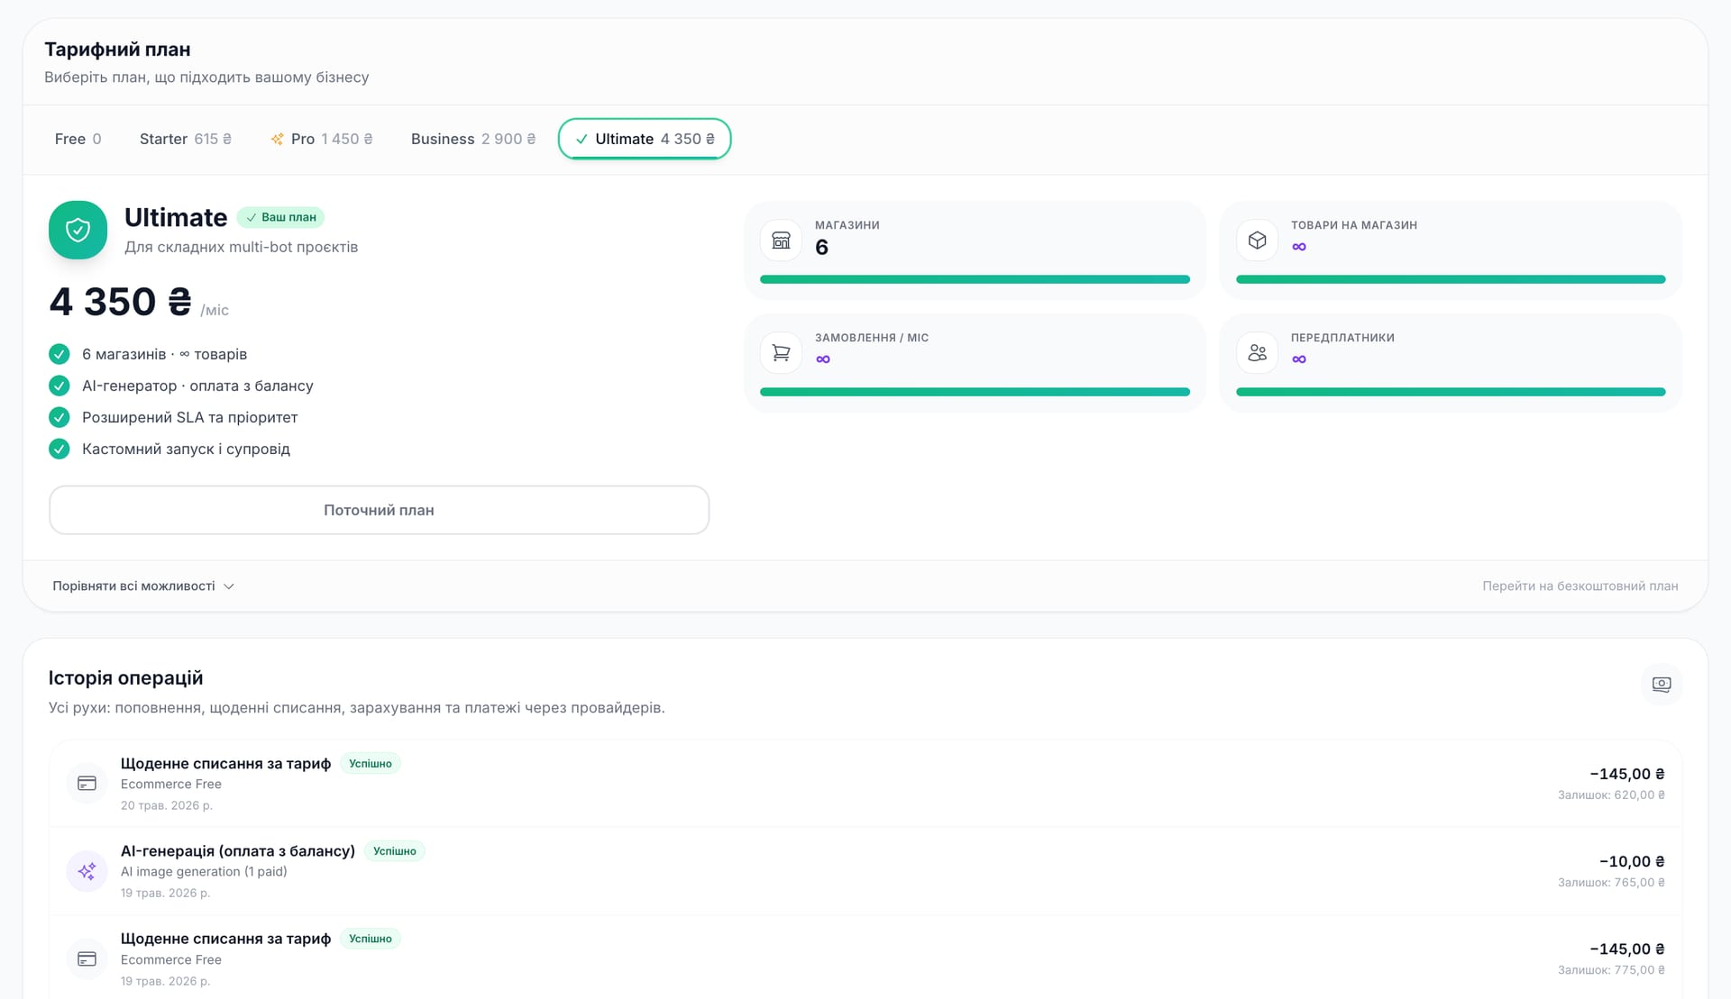The image size is (1731, 999).
Task: Click the money icon in Історія операцій header
Action: coord(1662,685)
